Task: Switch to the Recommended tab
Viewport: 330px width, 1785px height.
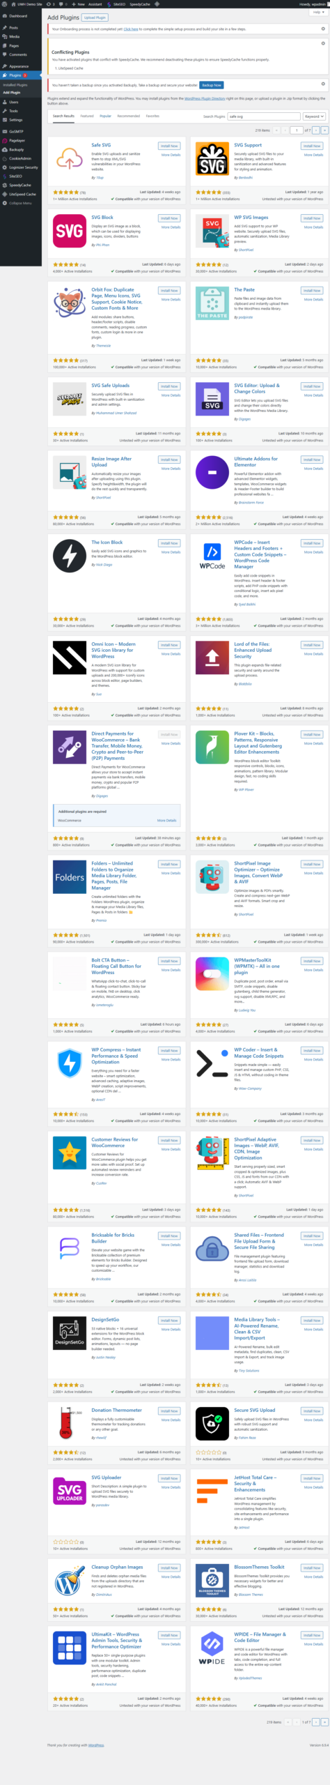Action: pyautogui.click(x=129, y=116)
